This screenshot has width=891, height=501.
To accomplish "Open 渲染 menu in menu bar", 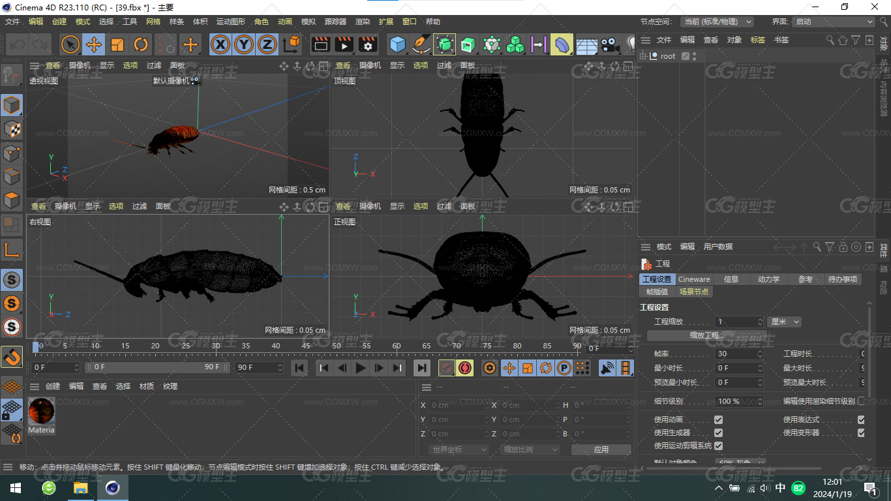I will (362, 22).
